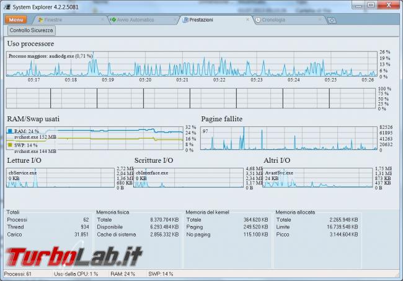Click the Prestazioni tab icon
The image size is (403, 281).
click(185, 20)
